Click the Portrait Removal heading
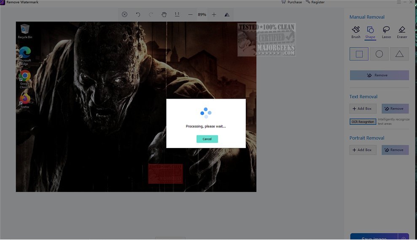This screenshot has height=240, width=417. coord(367,138)
